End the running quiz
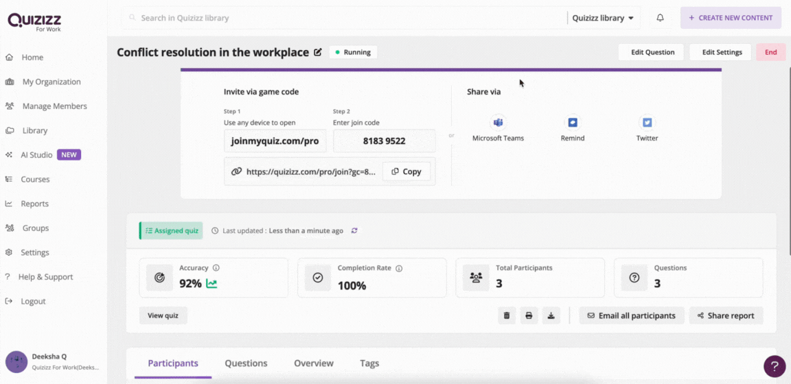 (x=771, y=52)
